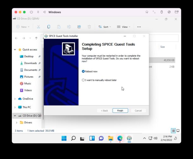Click SPICE installer icon on taskbar

tap(129, 138)
